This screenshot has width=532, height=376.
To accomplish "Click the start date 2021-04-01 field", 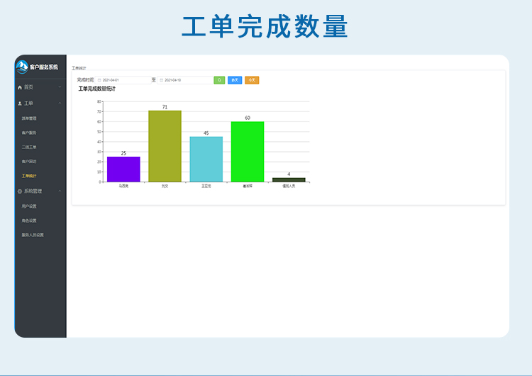I will (x=124, y=80).
